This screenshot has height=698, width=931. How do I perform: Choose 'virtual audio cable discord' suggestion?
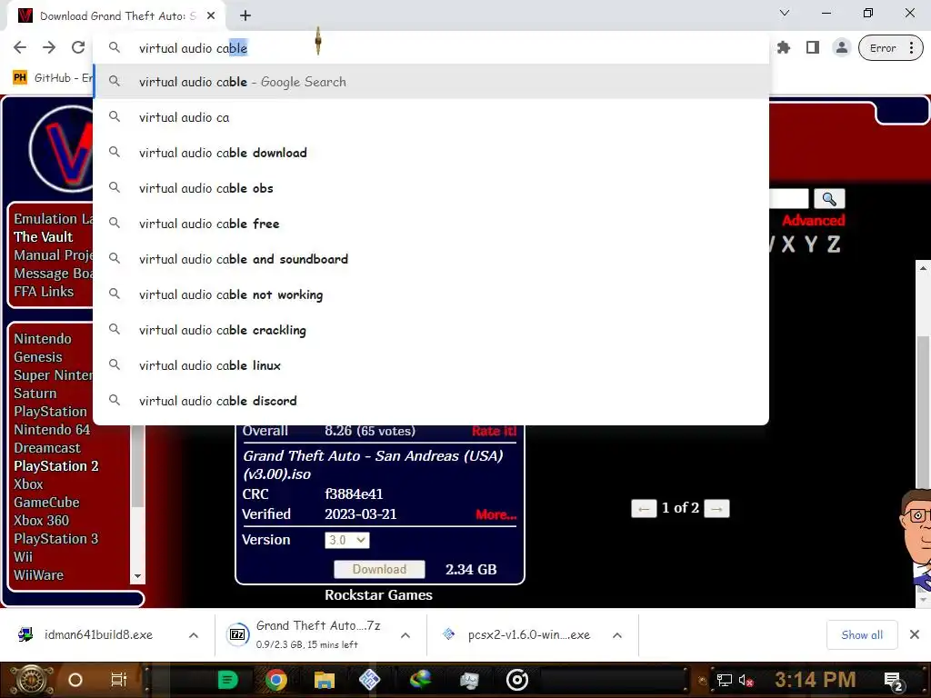[x=432, y=401]
